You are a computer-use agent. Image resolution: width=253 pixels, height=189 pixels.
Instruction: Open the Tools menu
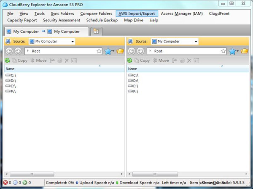tap(39, 14)
